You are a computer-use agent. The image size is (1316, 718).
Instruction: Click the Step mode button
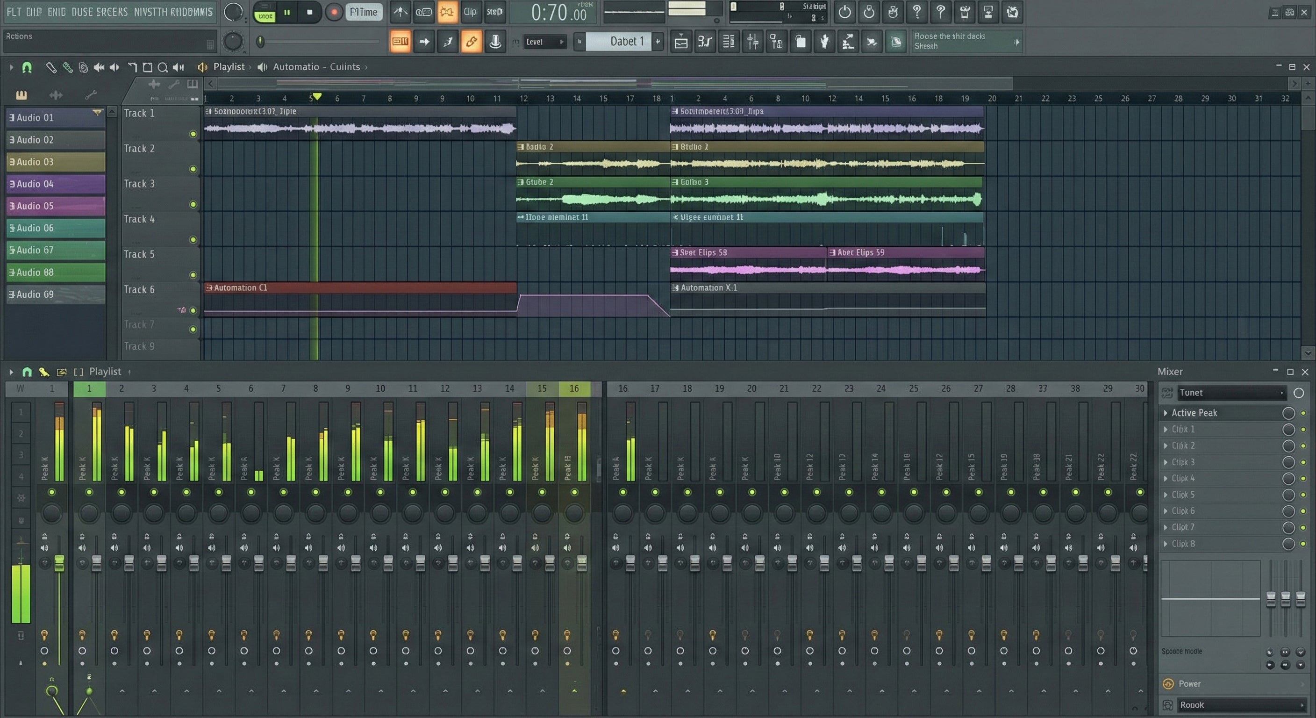[x=494, y=12]
